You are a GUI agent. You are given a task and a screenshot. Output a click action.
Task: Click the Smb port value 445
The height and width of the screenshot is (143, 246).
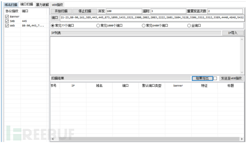pos(24,21)
